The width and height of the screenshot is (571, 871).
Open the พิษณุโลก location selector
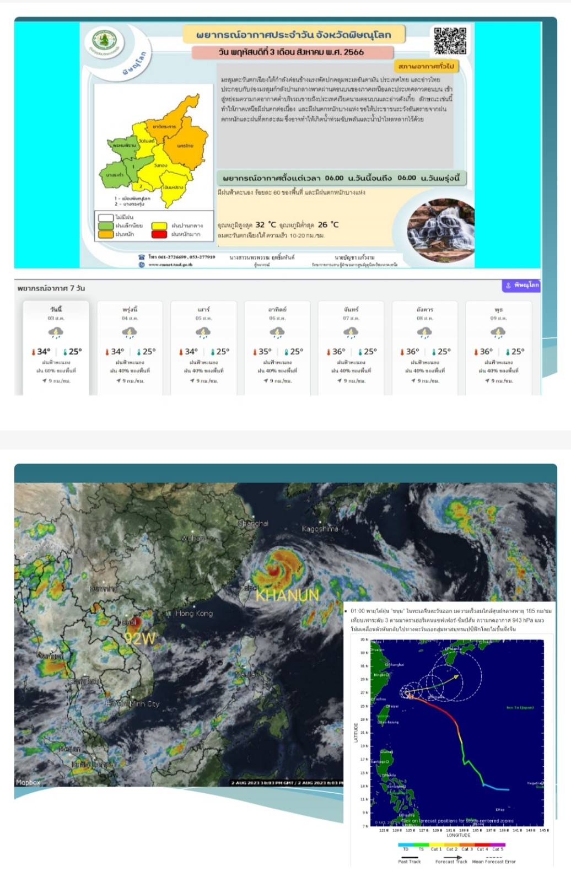(x=522, y=285)
